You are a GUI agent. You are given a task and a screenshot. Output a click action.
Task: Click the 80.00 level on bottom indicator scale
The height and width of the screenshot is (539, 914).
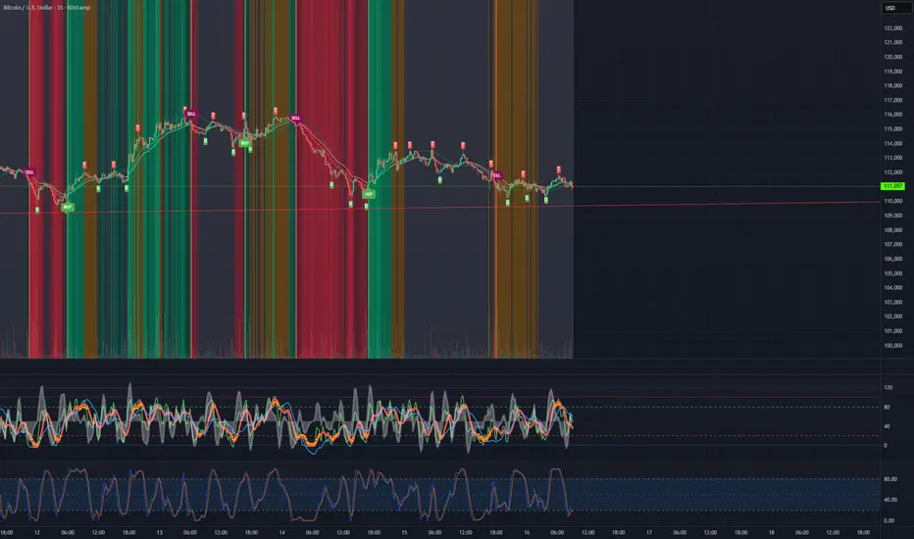(890, 479)
